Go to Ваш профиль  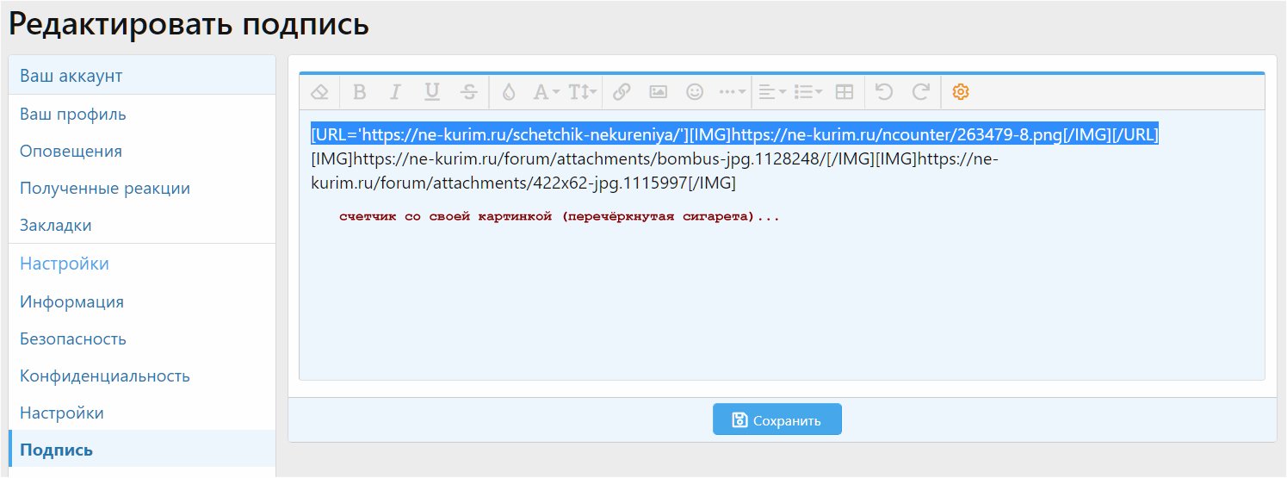point(142,114)
